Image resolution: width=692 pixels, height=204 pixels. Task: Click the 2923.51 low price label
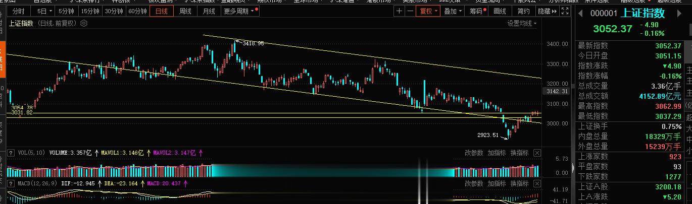[x=488, y=135]
